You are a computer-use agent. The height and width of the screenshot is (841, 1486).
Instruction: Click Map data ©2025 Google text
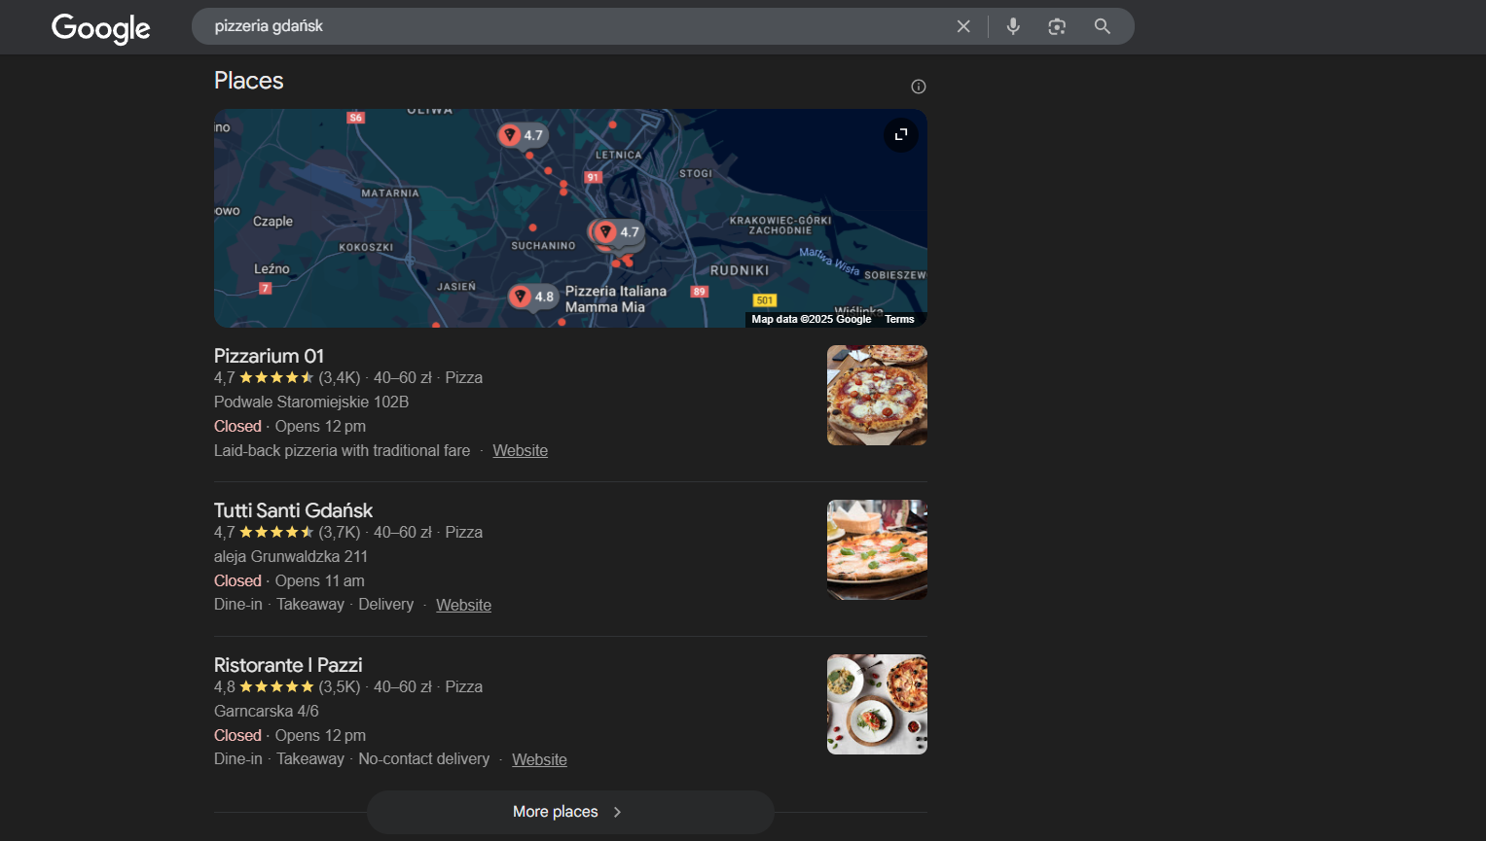click(811, 319)
